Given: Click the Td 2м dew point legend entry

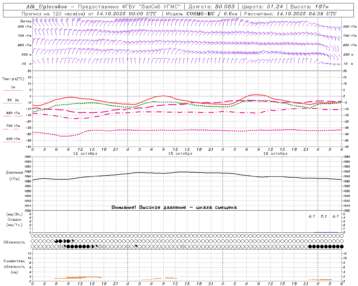Looking at the screenshot, I should click(13, 101).
